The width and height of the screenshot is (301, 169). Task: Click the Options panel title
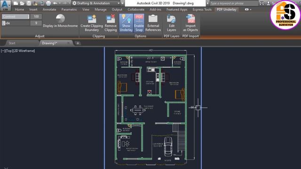(140, 36)
